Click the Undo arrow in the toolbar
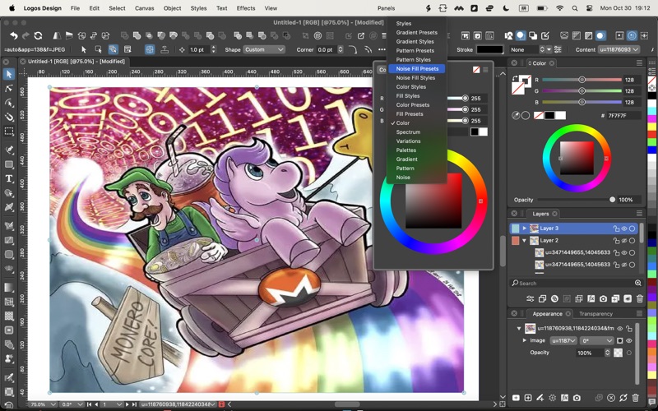Screen dimensions: 658x411 coord(14,35)
